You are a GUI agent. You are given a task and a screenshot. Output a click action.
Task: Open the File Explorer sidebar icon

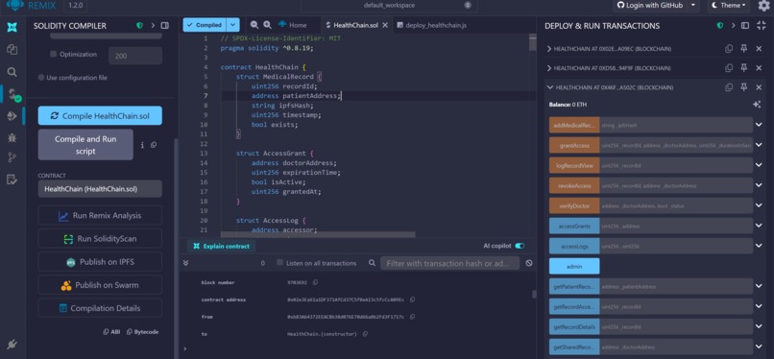[12, 49]
